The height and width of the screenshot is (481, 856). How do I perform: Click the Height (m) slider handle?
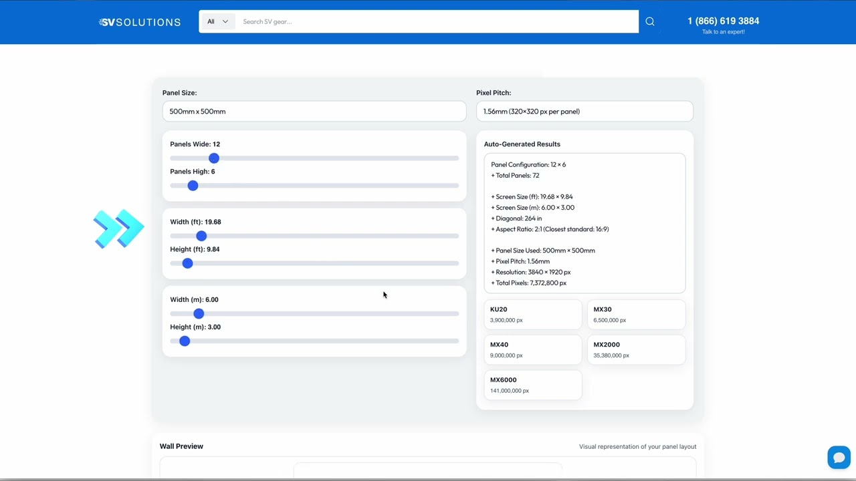click(x=185, y=341)
